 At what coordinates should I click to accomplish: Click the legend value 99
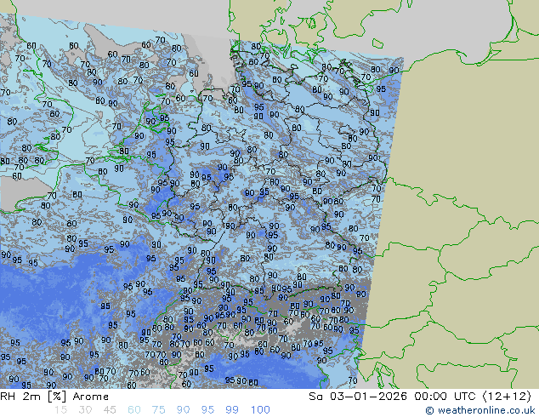(232, 410)
